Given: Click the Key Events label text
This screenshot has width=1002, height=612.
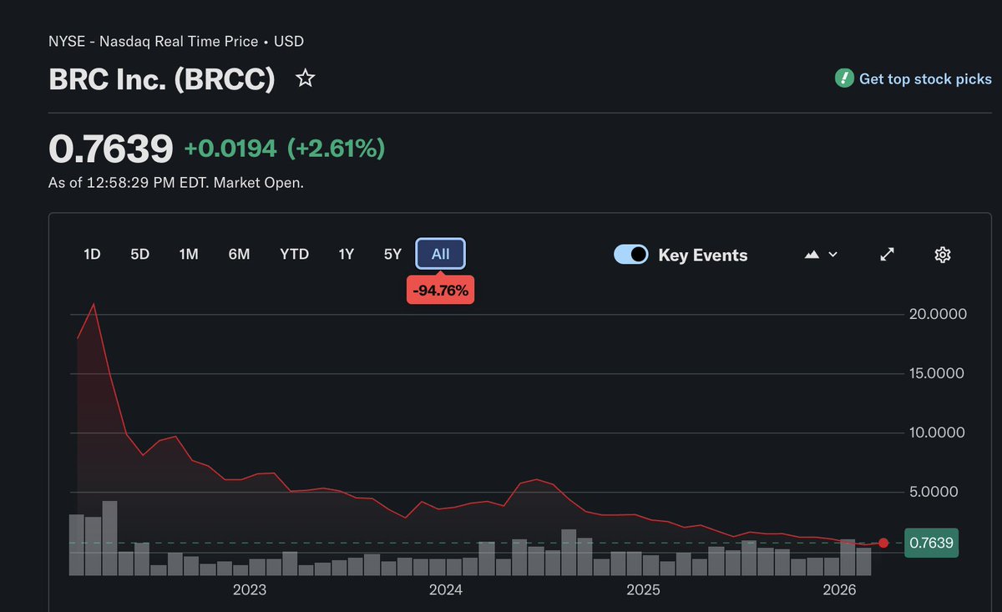Looking at the screenshot, I should pos(703,255).
